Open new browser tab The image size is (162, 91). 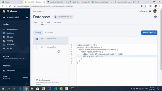tap(138, 2)
